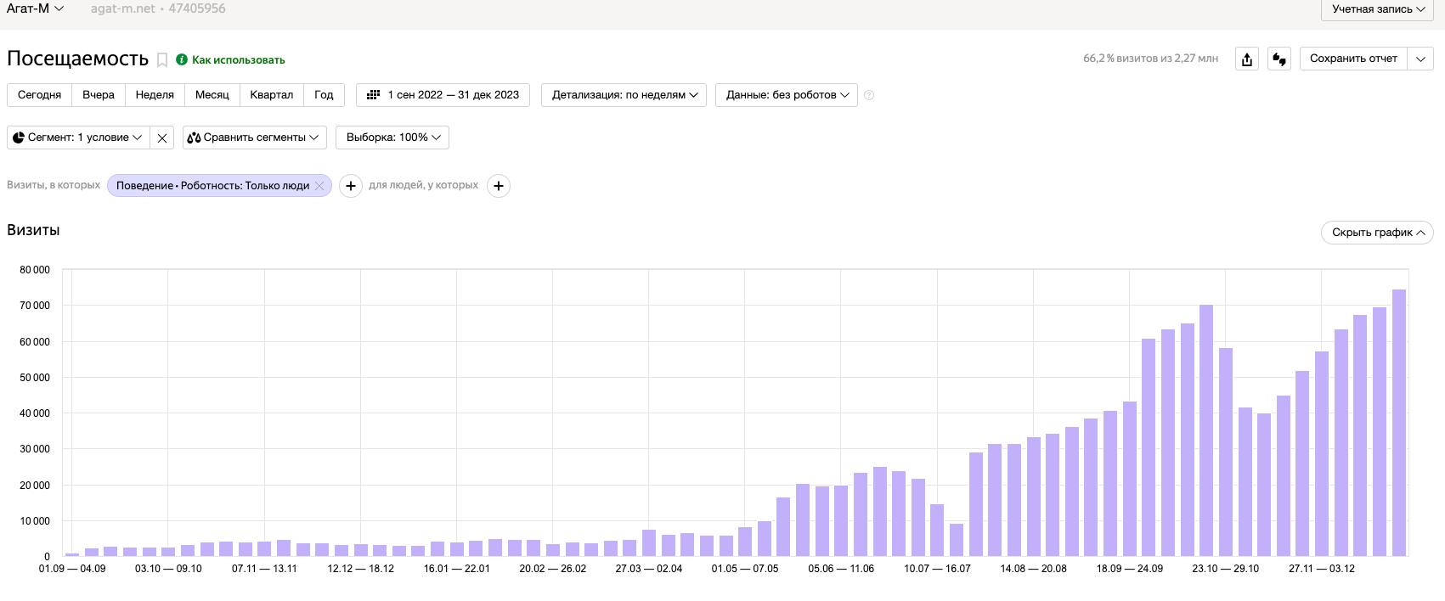Screen dimensions: 1445x601
Task: Remove the Роботность: Только люди filter chip
Action: pos(319,186)
